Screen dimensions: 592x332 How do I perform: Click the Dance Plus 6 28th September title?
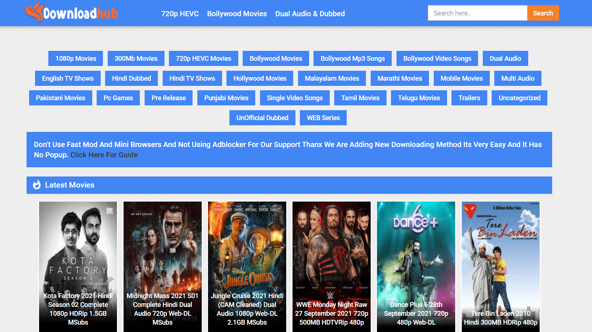pos(416,314)
